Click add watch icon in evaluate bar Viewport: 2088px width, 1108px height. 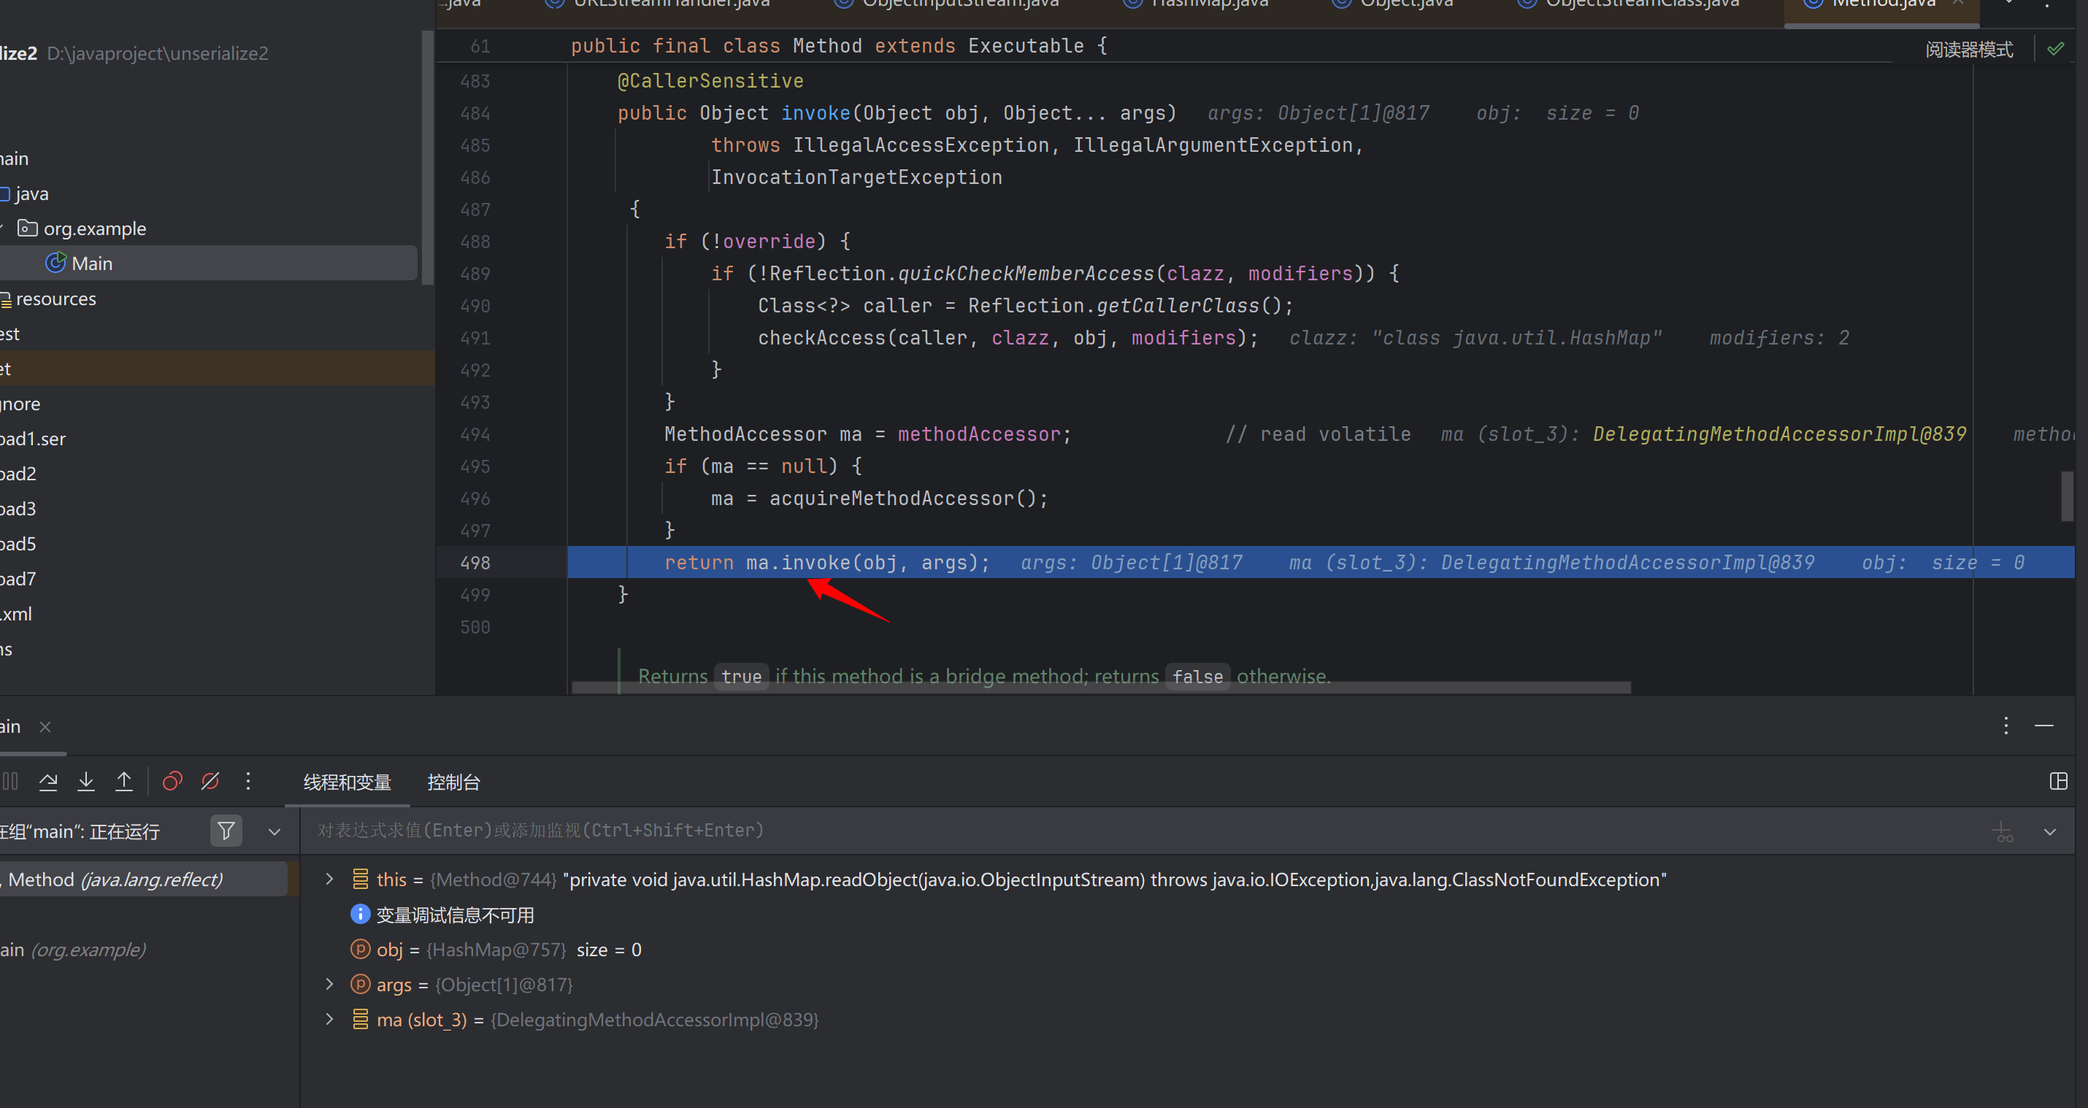tap(2003, 831)
